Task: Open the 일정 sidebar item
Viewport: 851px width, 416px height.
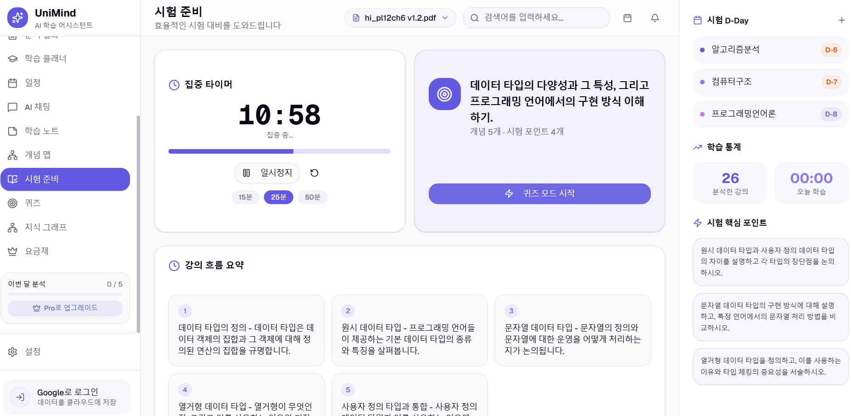Action: coord(65,83)
